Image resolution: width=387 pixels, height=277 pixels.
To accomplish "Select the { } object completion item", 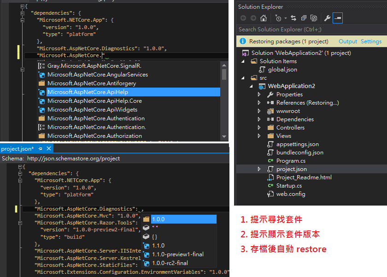I will (179, 237).
